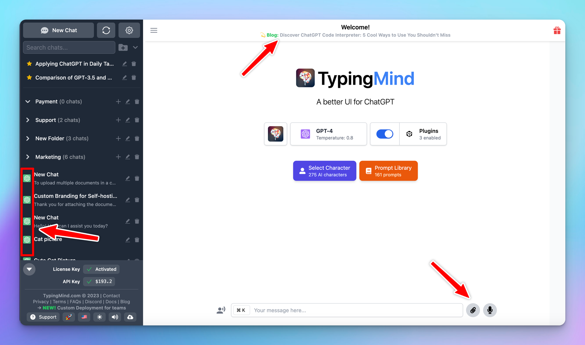The width and height of the screenshot is (585, 345).
Task: Click the attachment paperclip near the message box
Action: pyautogui.click(x=473, y=310)
